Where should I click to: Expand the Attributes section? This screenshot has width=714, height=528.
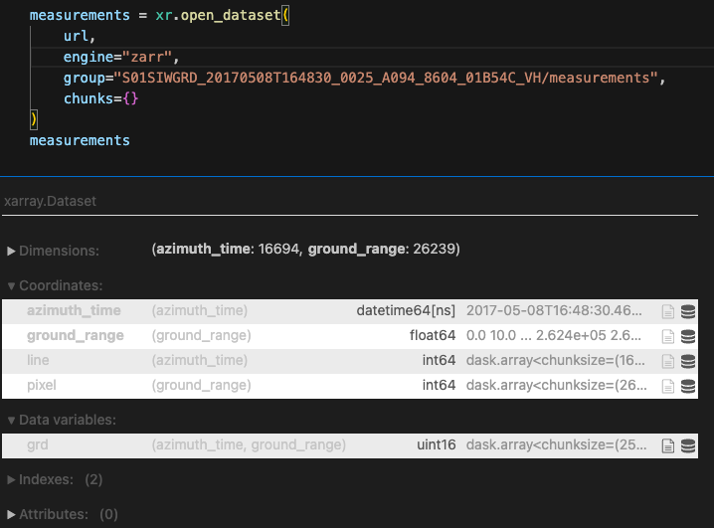pos(63,514)
